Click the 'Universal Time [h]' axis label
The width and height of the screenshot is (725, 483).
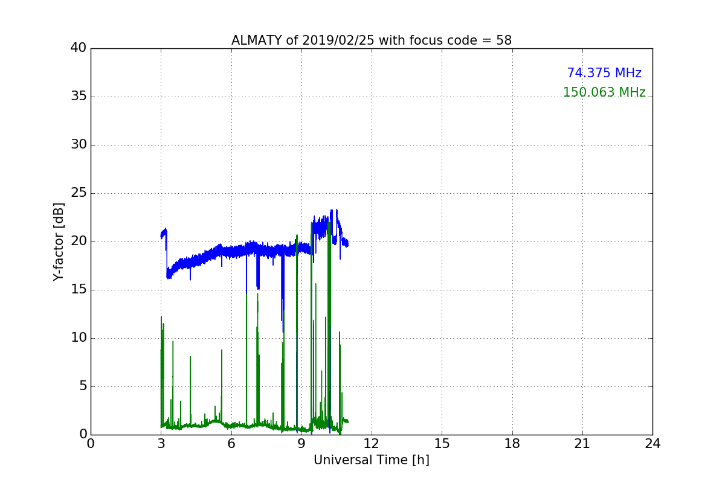tap(372, 460)
